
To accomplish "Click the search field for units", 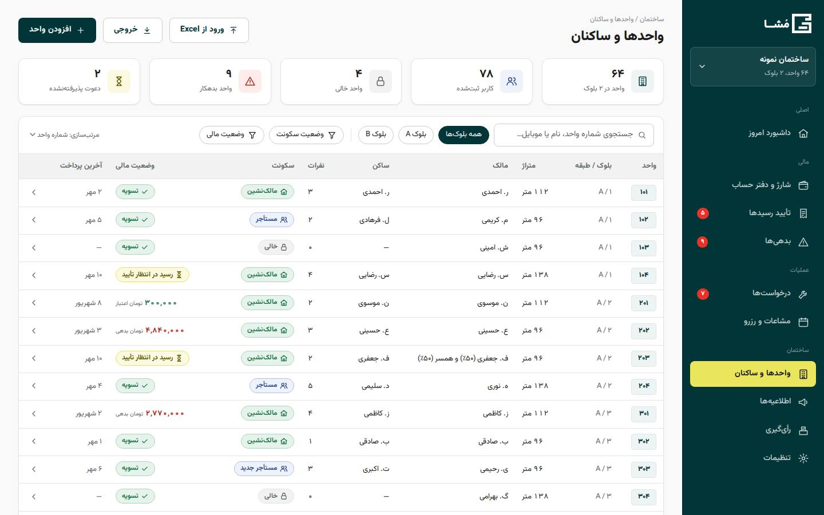I will tap(574, 134).
